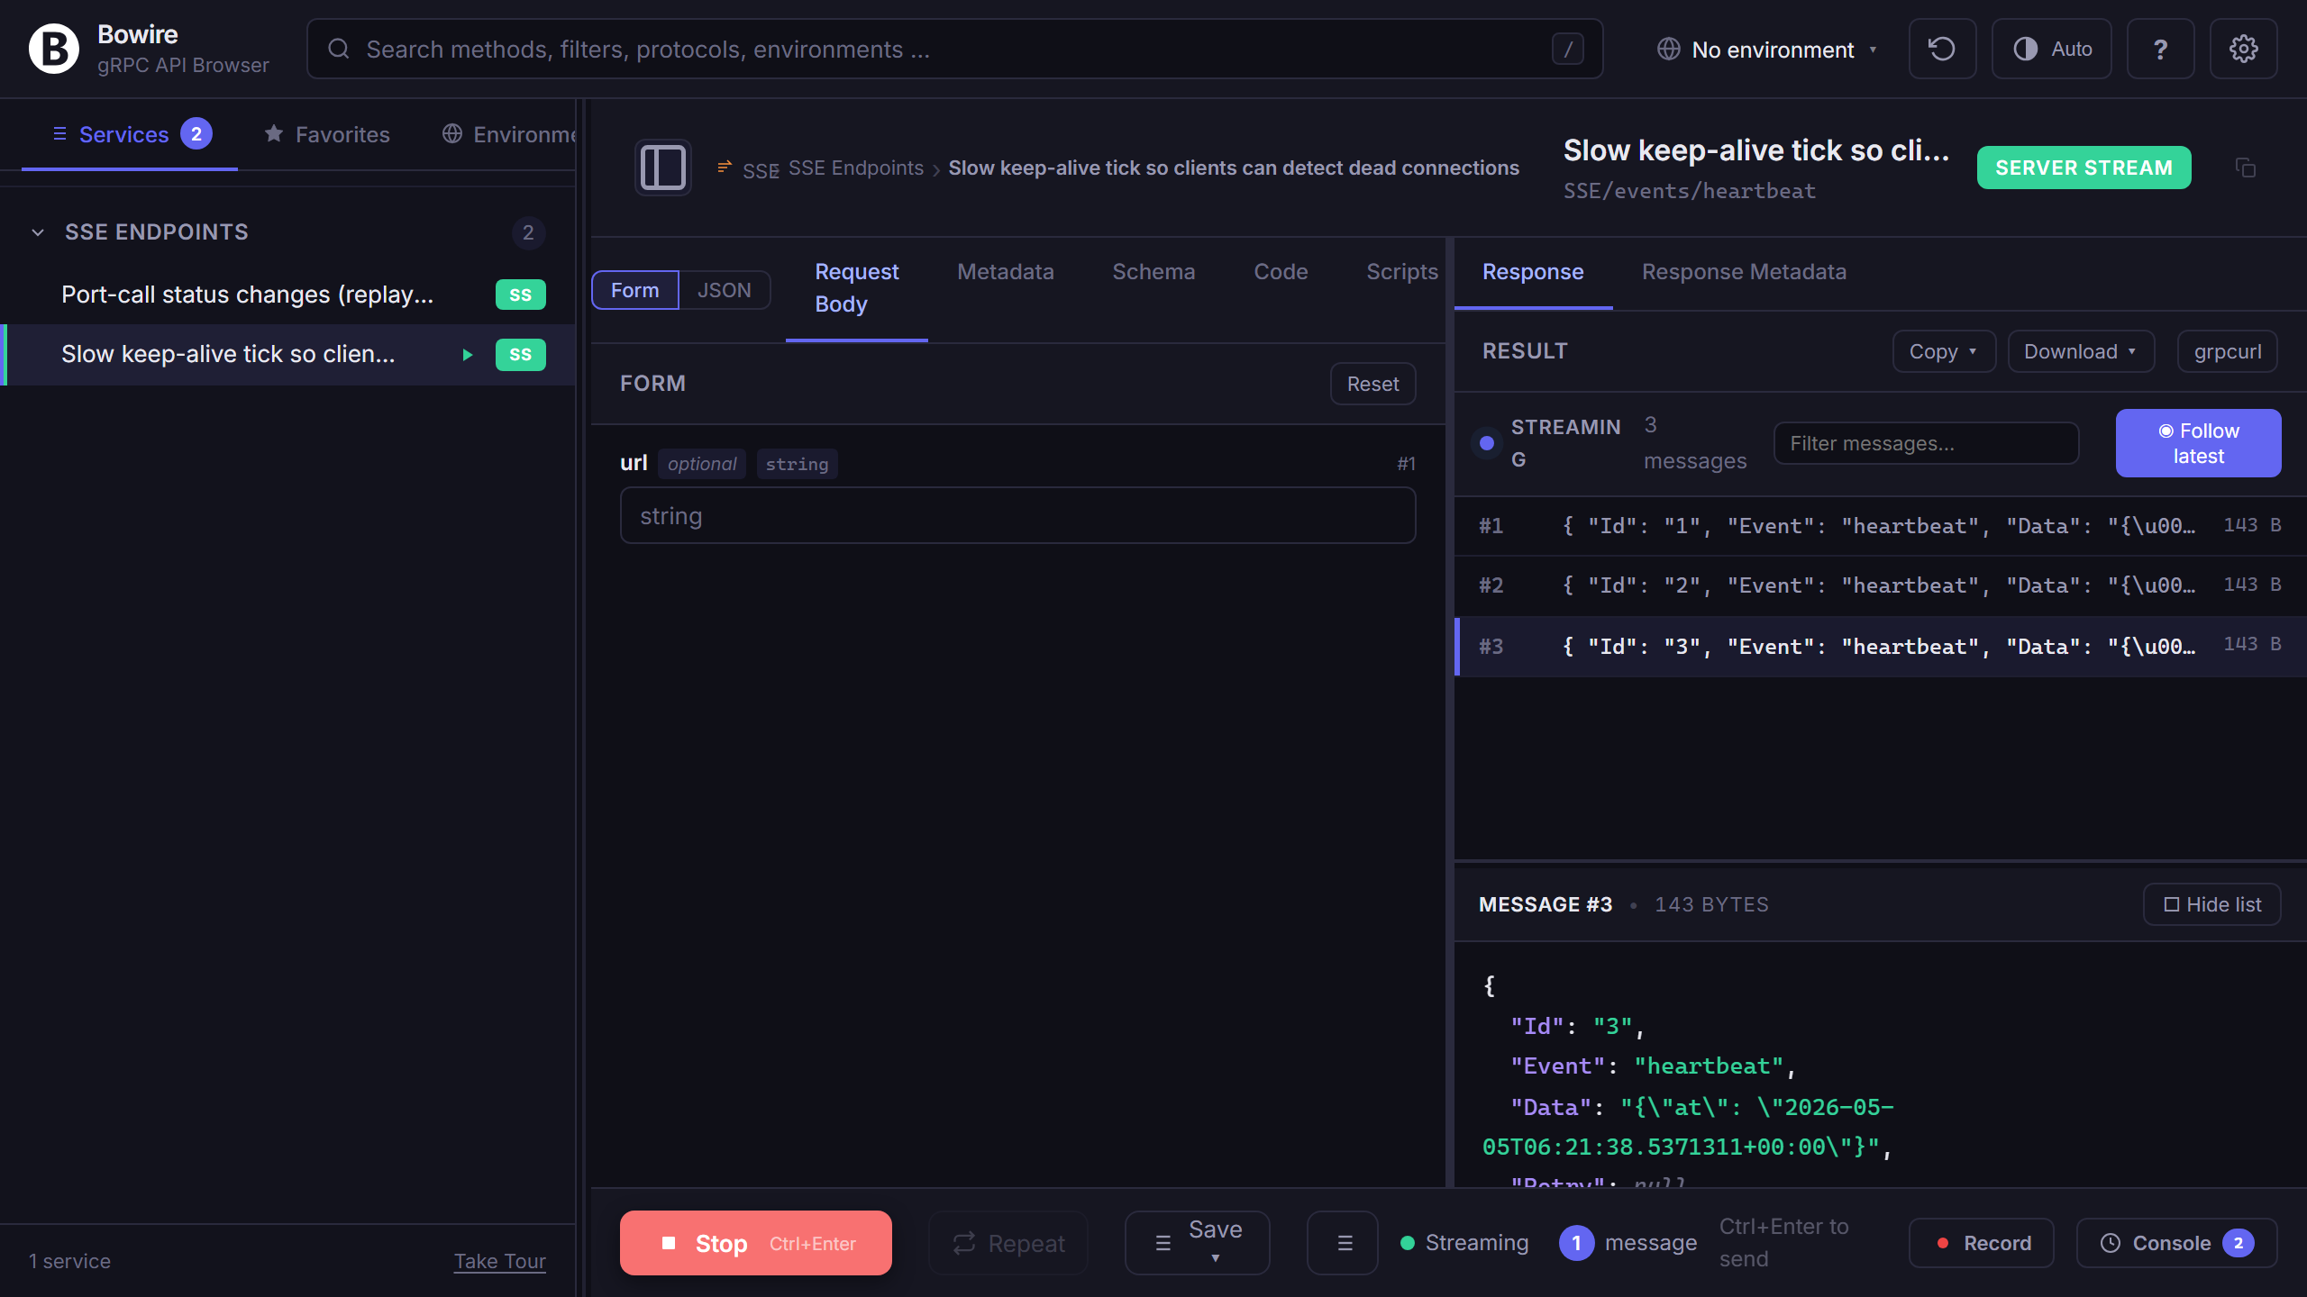The image size is (2307, 1297).
Task: Click SSE Endpoints in the breadcrumb
Action: tap(856, 168)
